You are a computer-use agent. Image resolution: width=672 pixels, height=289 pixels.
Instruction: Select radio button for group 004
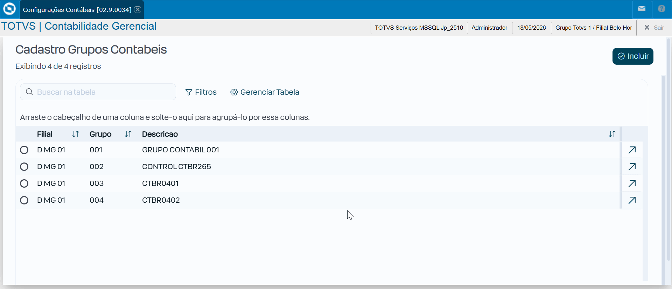[24, 200]
